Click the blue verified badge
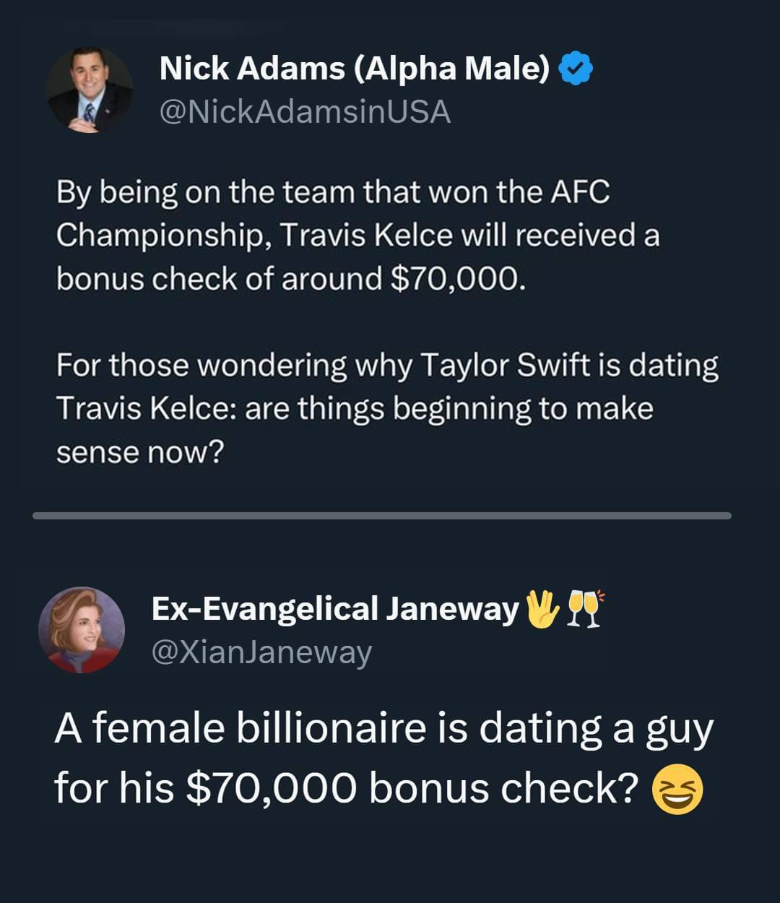 click(576, 69)
